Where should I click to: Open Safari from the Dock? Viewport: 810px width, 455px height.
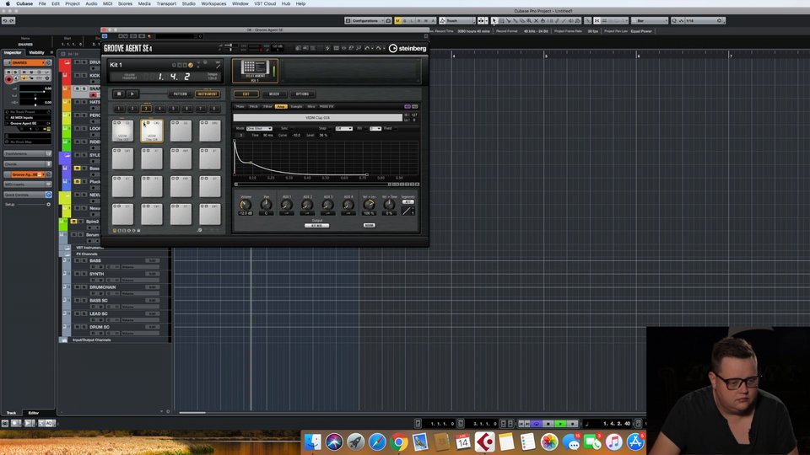(x=377, y=442)
